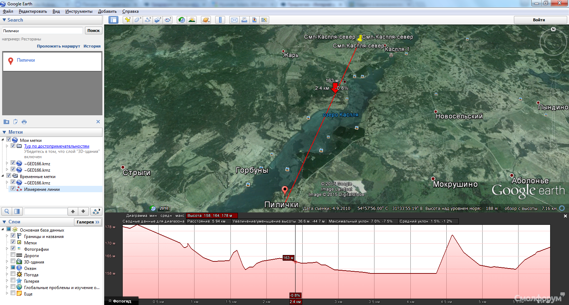Open the История search history link
Viewport: 569px width, 305px height.
[x=92, y=46]
